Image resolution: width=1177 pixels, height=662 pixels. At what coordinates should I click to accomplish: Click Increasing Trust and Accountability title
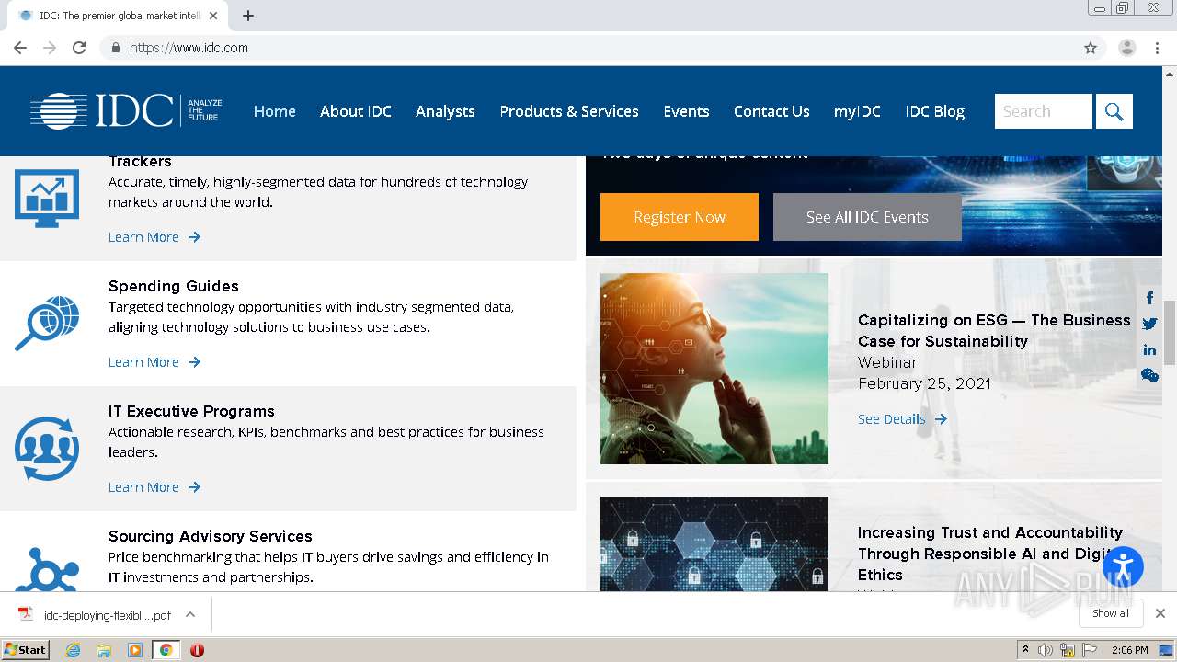[990, 554]
